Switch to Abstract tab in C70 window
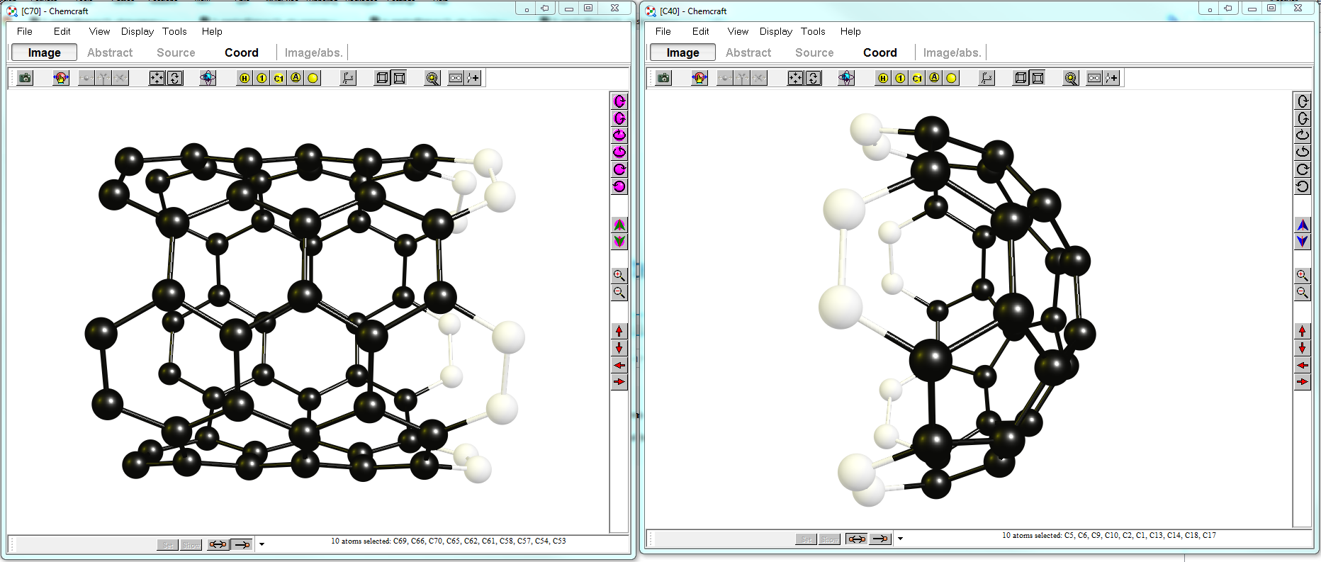1321x562 pixels. (110, 52)
